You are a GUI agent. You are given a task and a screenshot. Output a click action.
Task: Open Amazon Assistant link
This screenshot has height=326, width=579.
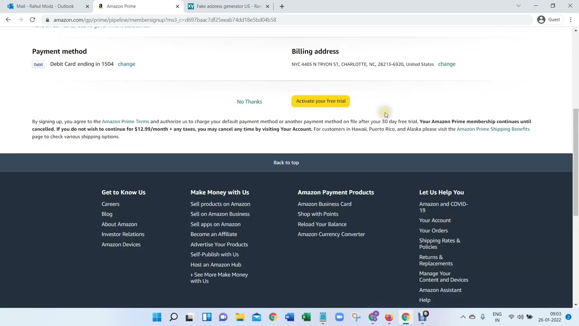click(440, 290)
